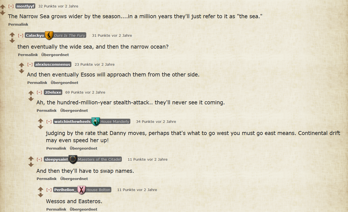Upvote mostlyyf's Narrow Sea comment
The height and width of the screenshot is (212, 348).
(2, 7)
